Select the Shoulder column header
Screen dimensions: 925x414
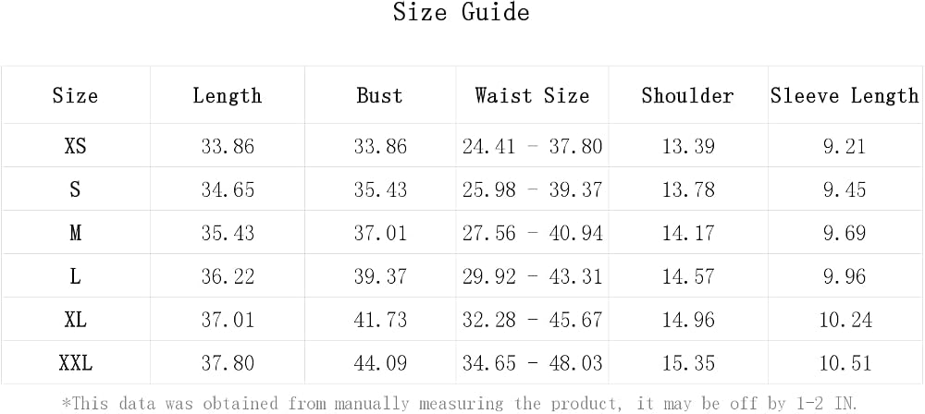coord(688,95)
